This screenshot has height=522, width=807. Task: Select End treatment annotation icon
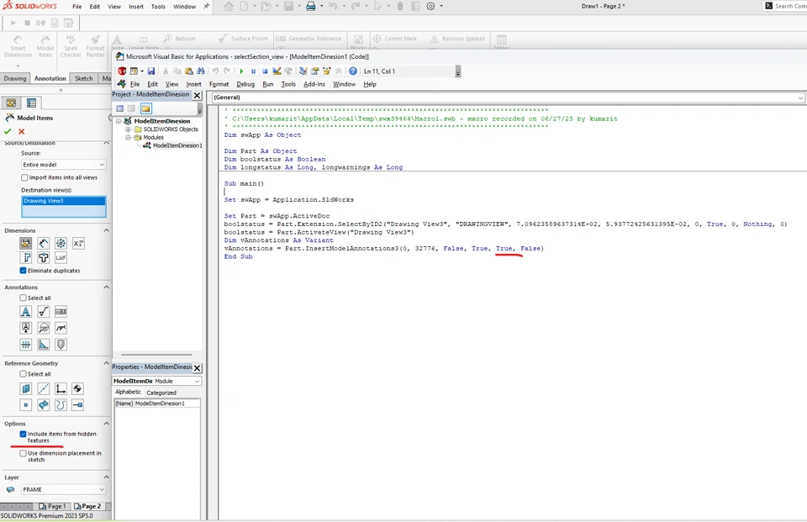point(43,345)
